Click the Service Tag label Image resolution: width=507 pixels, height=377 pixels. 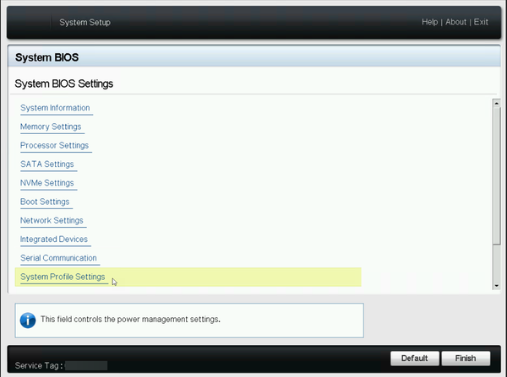pyautogui.click(x=39, y=365)
